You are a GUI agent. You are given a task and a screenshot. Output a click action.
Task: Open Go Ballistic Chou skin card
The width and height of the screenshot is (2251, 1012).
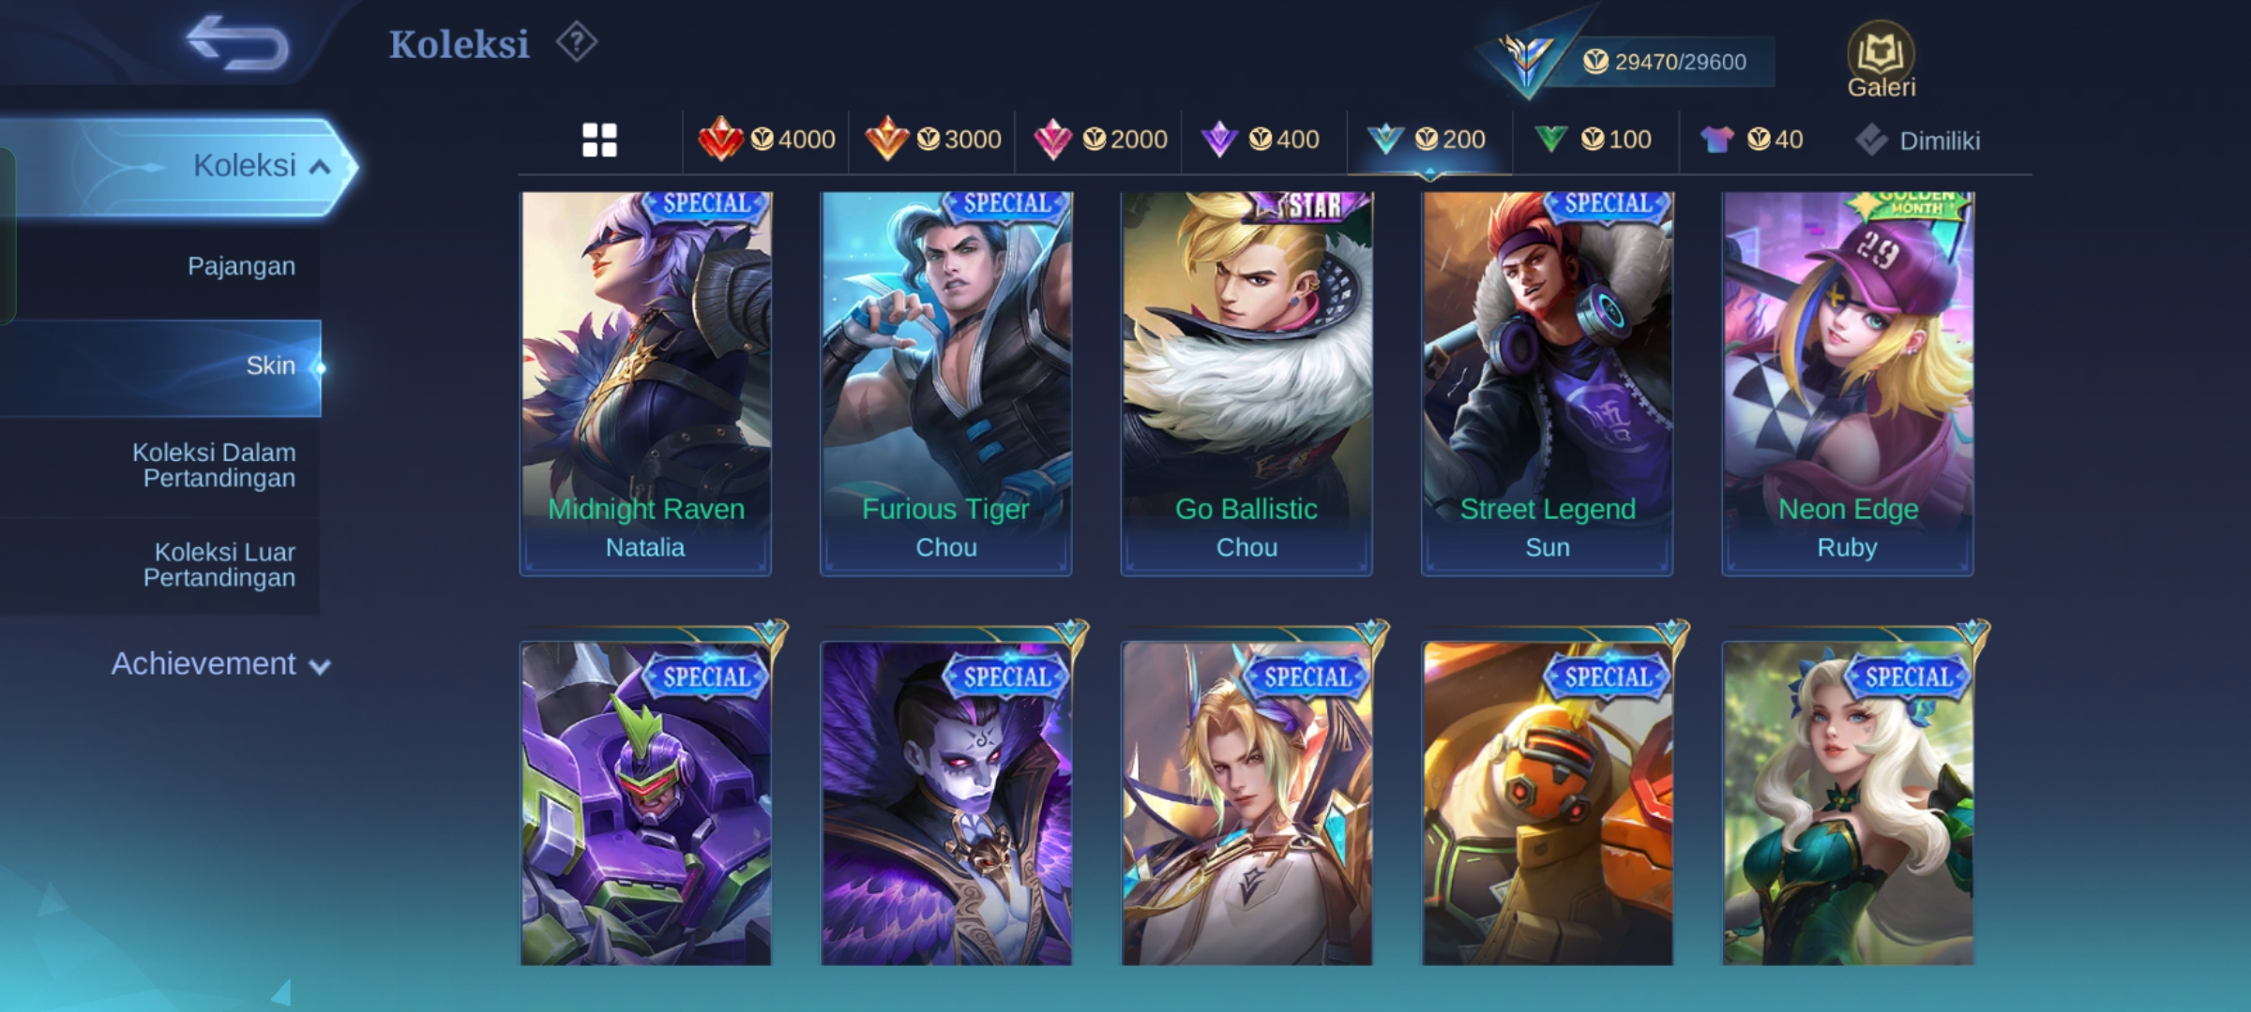coord(1246,383)
